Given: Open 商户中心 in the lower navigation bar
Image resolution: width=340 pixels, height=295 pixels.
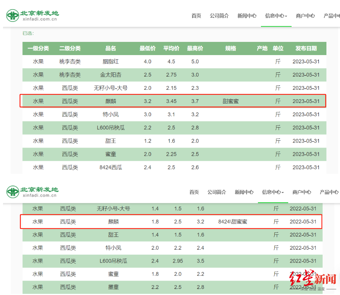Looking at the screenshot, I should [302, 192].
